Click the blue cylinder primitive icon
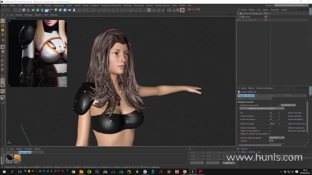The image size is (312, 175). click(74, 10)
